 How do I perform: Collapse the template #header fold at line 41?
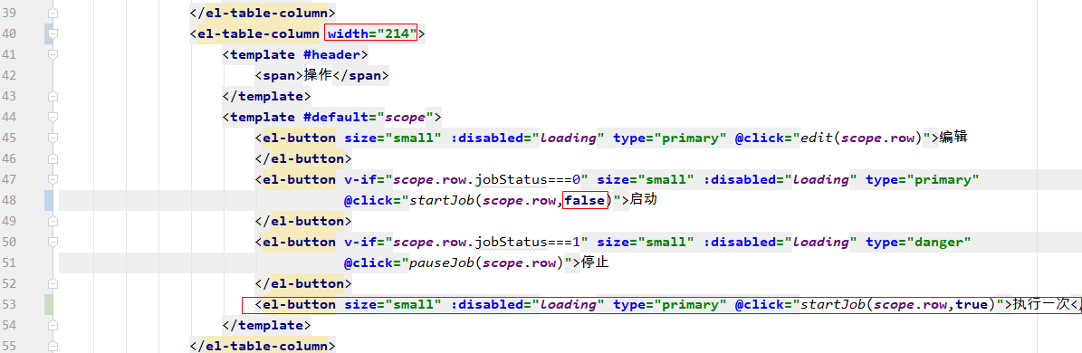point(53,54)
